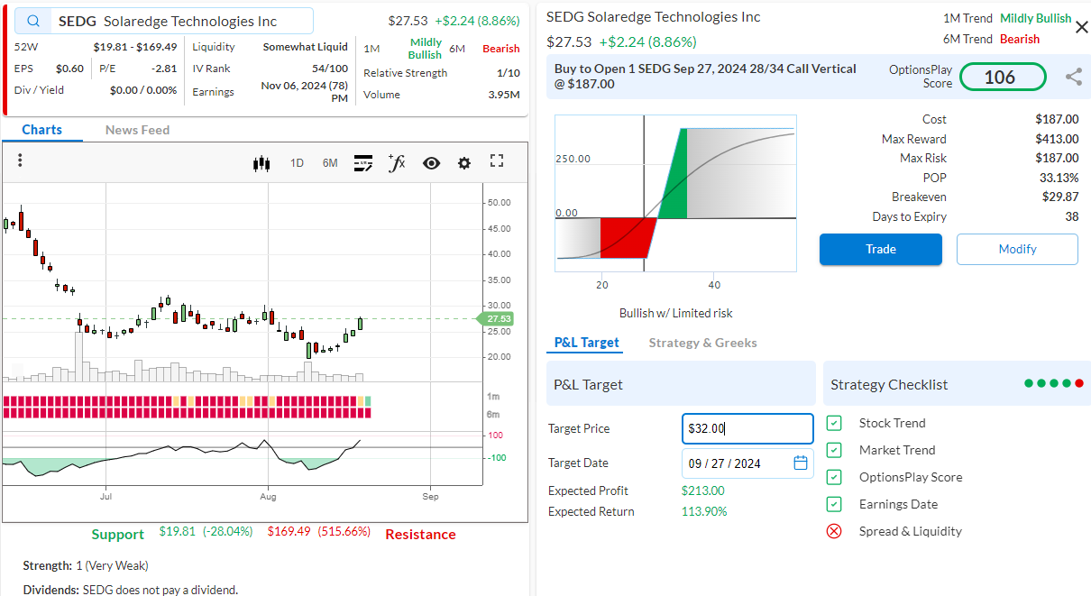Click the Breakeven value $29.87
The height and width of the screenshot is (596, 1091).
pos(1060,197)
